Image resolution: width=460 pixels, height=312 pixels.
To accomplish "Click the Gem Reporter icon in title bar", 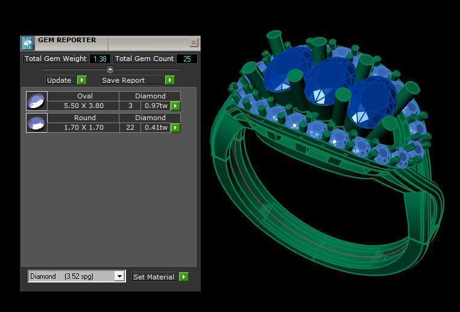I will pyautogui.click(x=27, y=43).
